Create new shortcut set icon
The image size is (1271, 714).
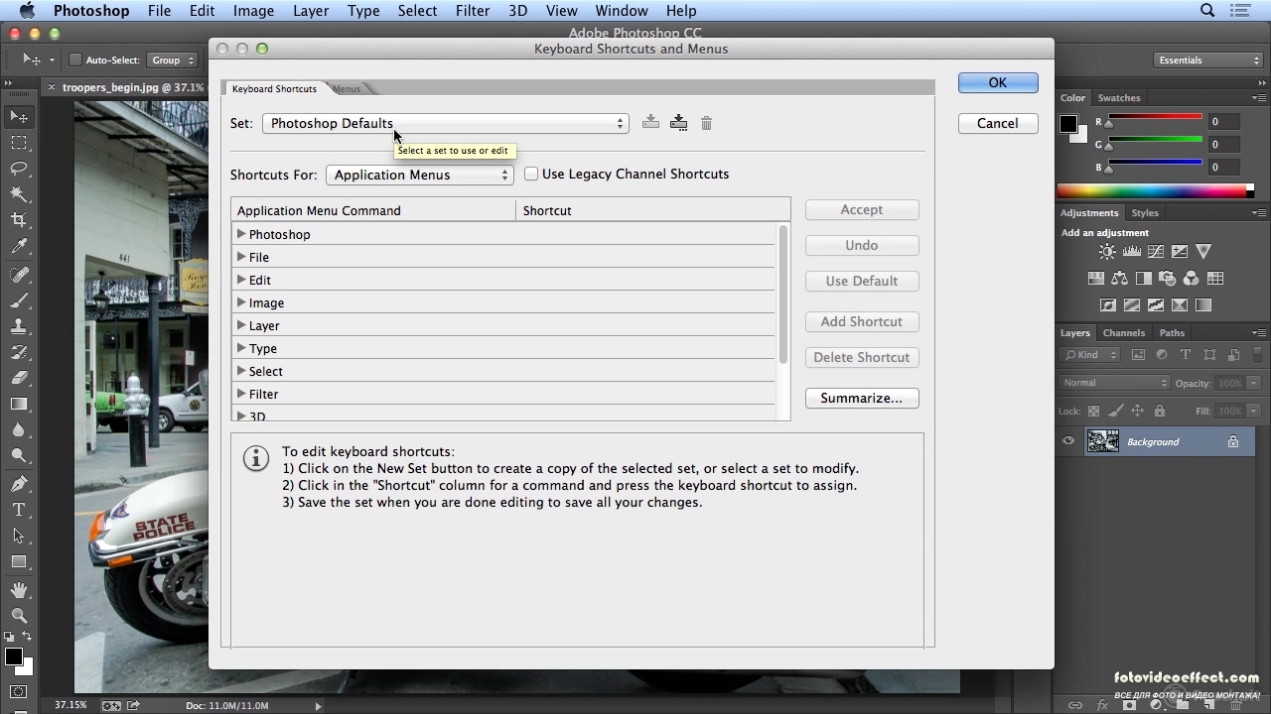[x=679, y=122]
